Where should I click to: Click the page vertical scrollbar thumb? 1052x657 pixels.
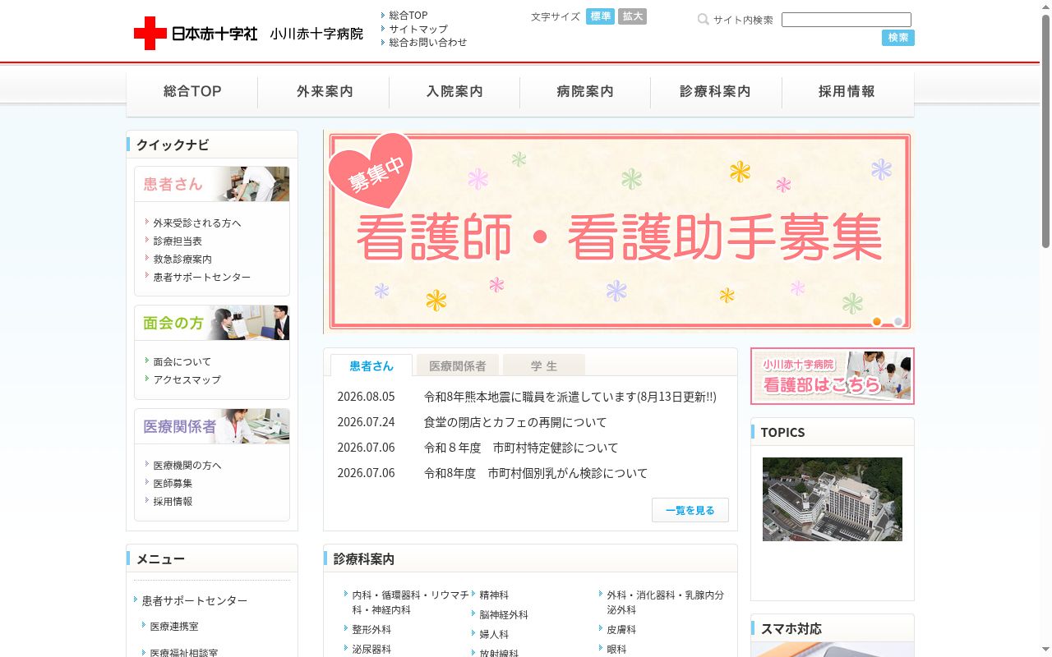pos(1045,130)
